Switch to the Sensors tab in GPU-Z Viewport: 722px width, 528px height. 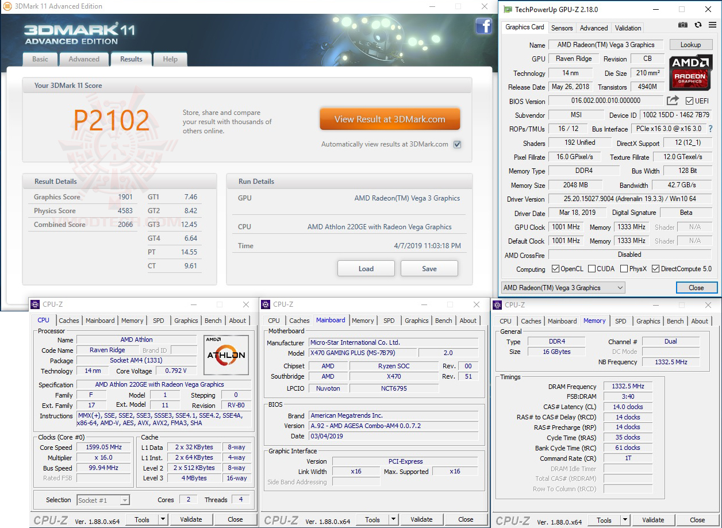point(562,28)
